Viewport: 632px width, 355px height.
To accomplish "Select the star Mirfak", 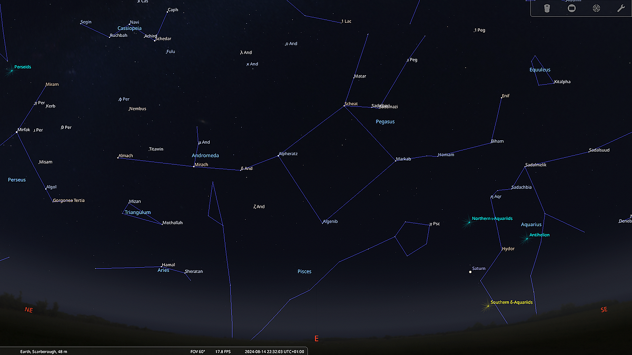I will pos(16,131).
